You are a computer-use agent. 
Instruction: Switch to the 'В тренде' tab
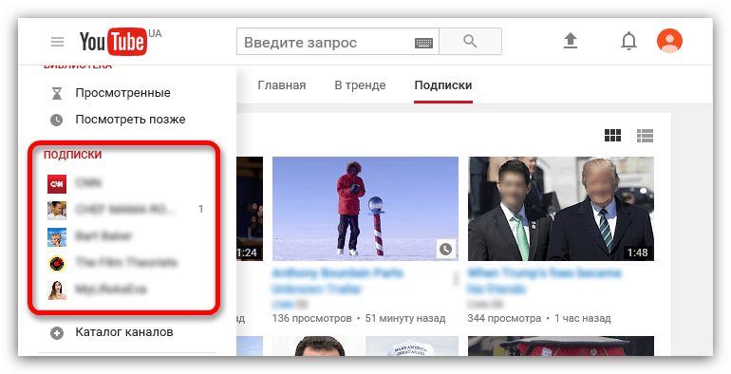[361, 85]
